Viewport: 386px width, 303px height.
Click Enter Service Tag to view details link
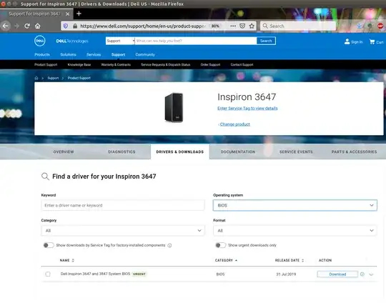[x=247, y=109]
